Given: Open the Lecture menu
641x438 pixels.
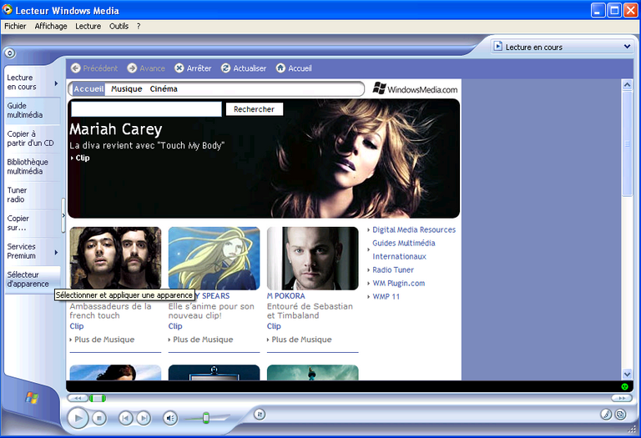Looking at the screenshot, I should [x=88, y=26].
